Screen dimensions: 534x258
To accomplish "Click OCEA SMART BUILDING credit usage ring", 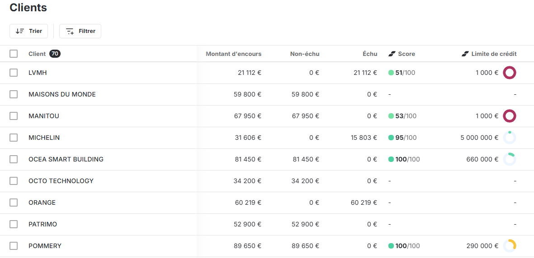I will [x=510, y=159].
